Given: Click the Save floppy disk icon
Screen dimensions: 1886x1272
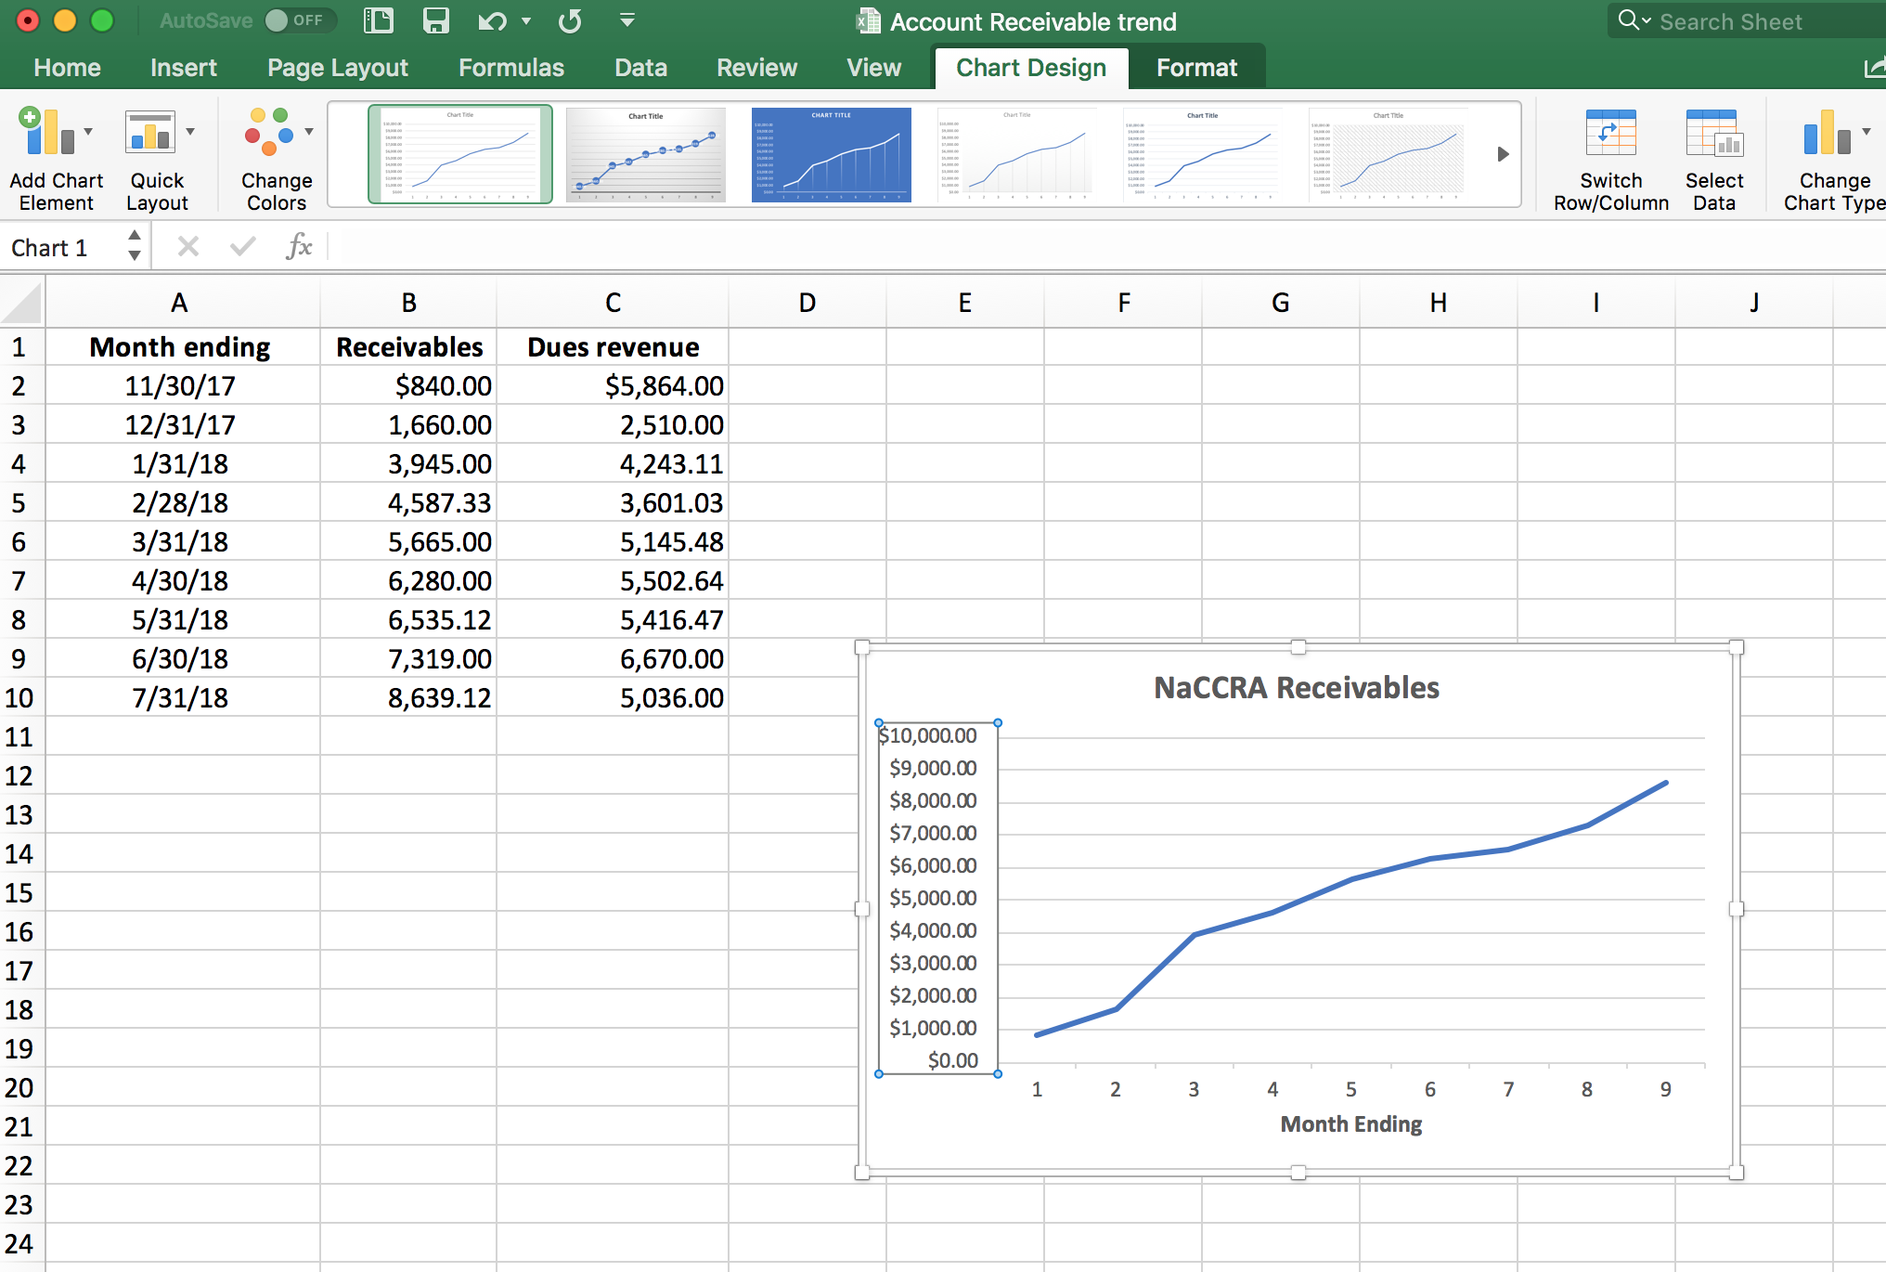Looking at the screenshot, I should (435, 20).
